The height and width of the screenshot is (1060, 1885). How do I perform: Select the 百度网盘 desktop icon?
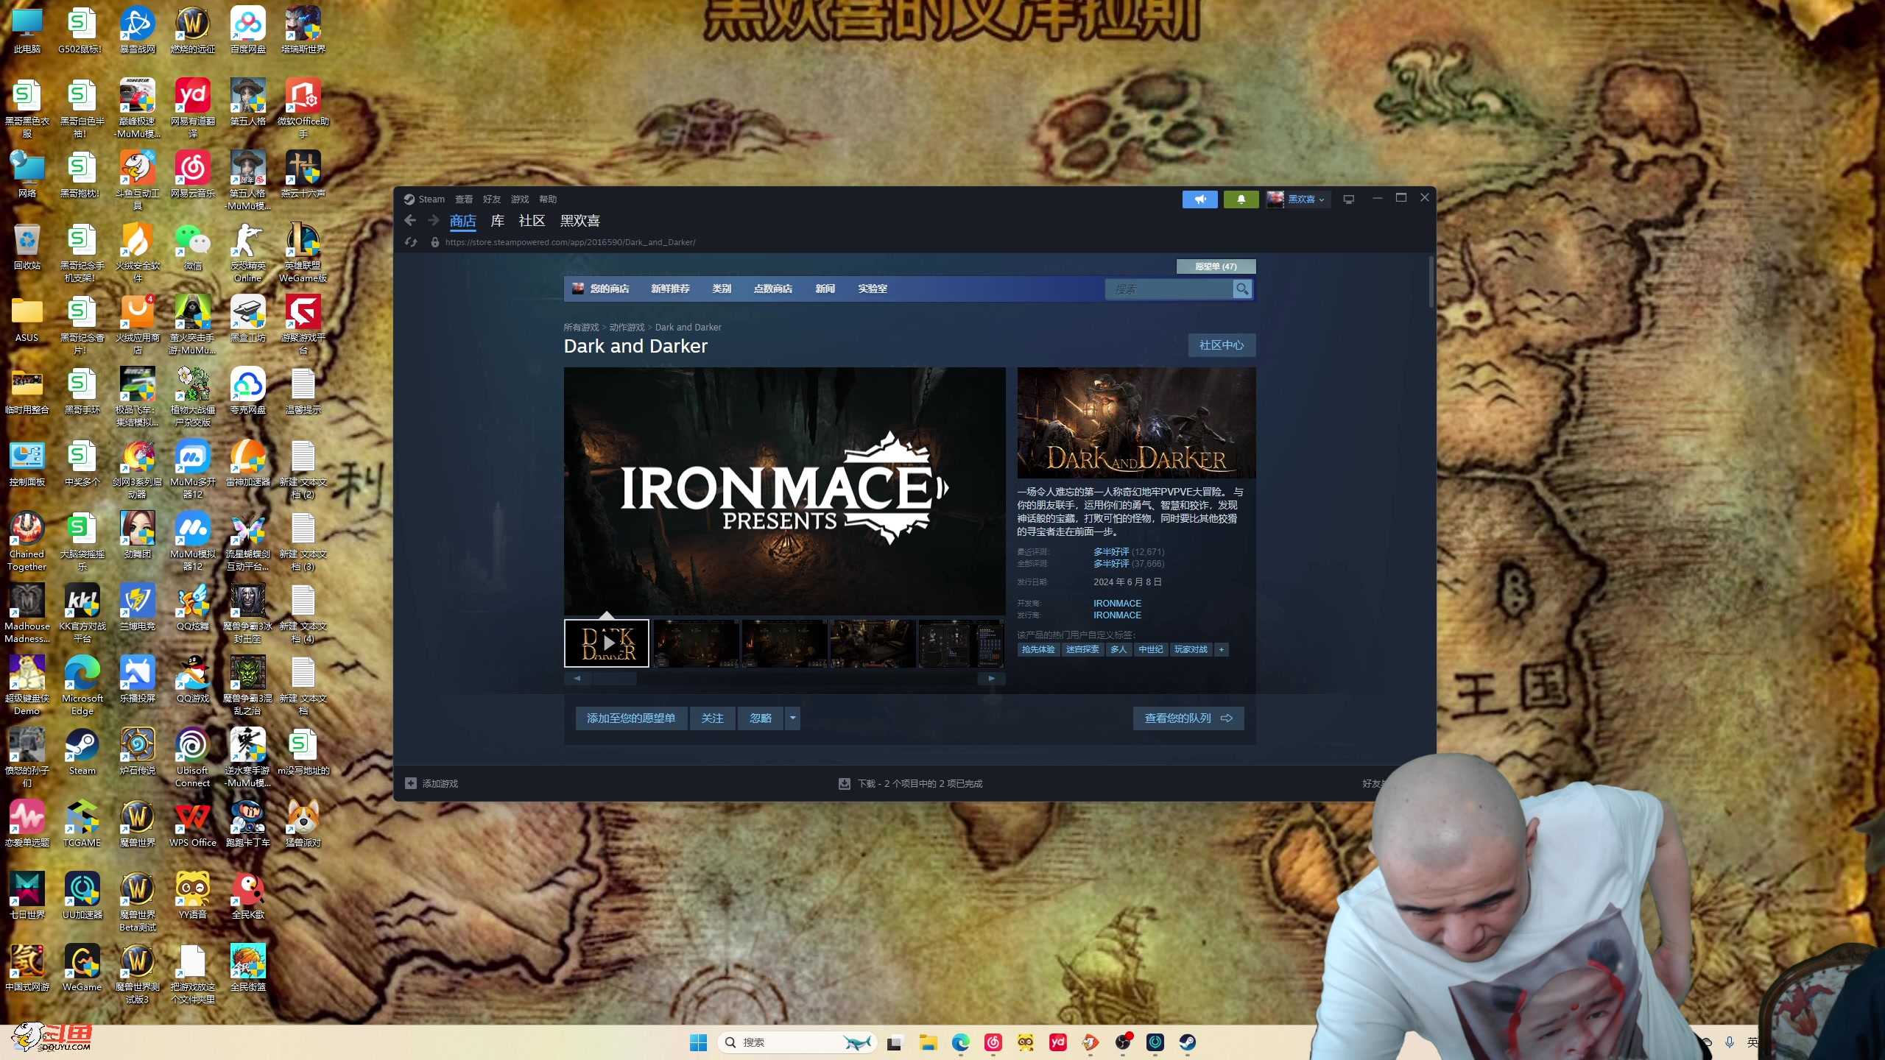tap(247, 30)
